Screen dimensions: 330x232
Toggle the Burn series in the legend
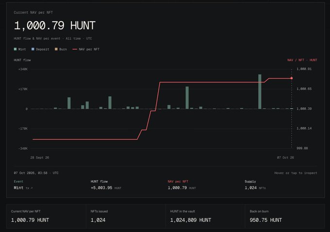61,49
